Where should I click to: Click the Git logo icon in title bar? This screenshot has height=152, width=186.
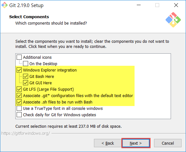(4, 5)
